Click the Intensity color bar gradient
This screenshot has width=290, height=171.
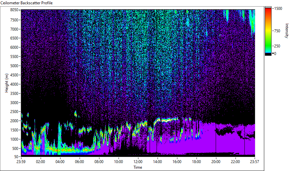tap(268, 31)
